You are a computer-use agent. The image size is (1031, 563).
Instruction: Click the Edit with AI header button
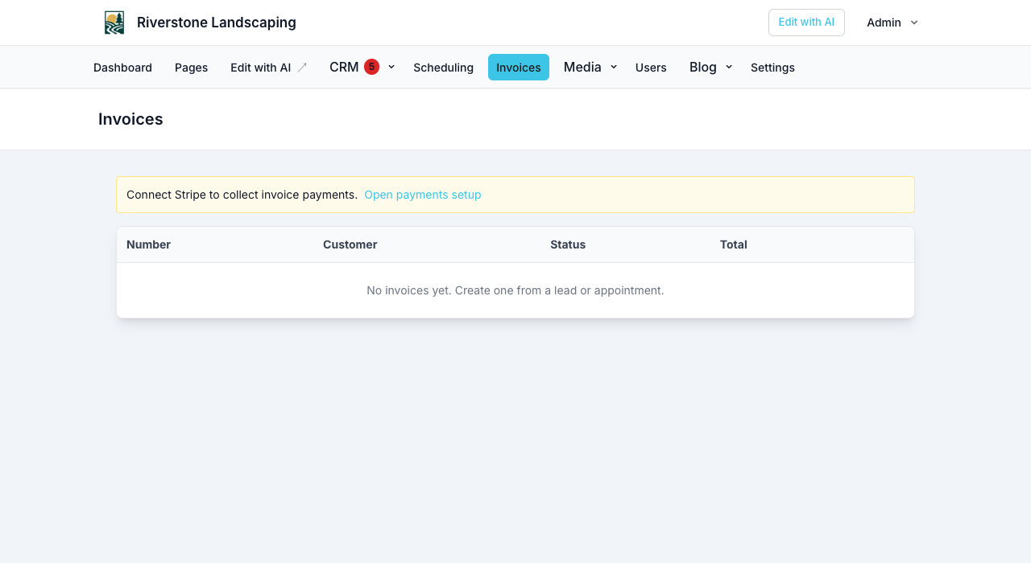806,23
